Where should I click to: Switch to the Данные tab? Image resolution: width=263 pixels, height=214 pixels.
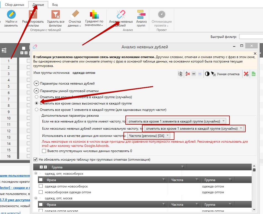(x=38, y=5)
